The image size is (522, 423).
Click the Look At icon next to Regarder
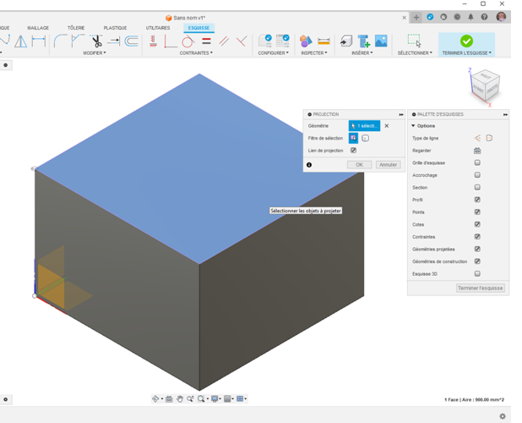coord(477,151)
